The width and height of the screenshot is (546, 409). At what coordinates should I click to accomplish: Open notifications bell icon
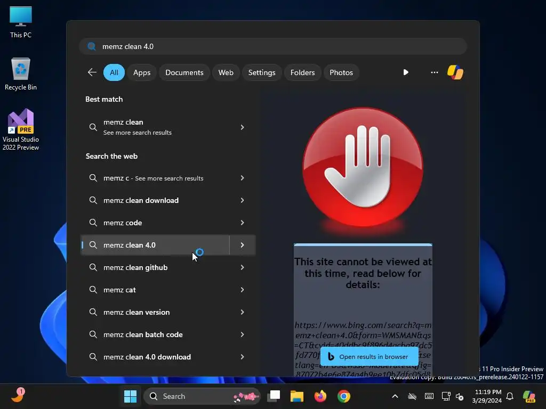[x=510, y=396]
